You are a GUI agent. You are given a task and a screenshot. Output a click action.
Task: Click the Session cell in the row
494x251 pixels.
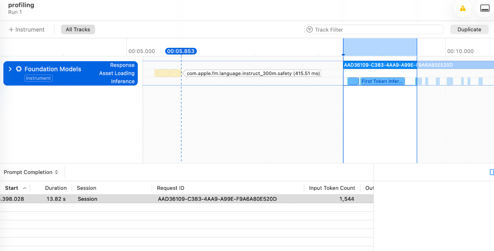(88, 199)
